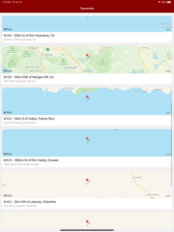Tap Los Gatos label on map
Viewport: 174px width, 232px height.
[x=47, y=55]
